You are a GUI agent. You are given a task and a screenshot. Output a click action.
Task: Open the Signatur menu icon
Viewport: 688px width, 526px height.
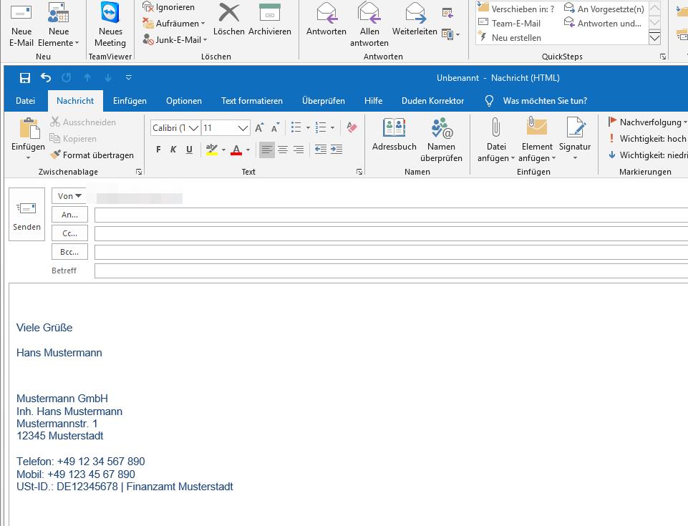[575, 129]
